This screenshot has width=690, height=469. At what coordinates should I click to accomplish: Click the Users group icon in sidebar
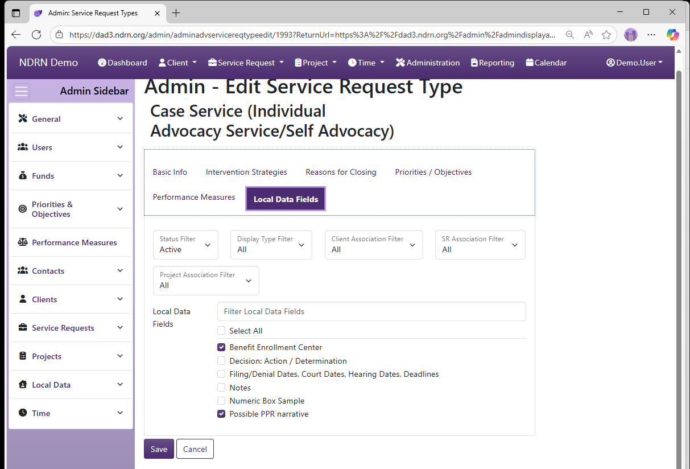tap(23, 147)
